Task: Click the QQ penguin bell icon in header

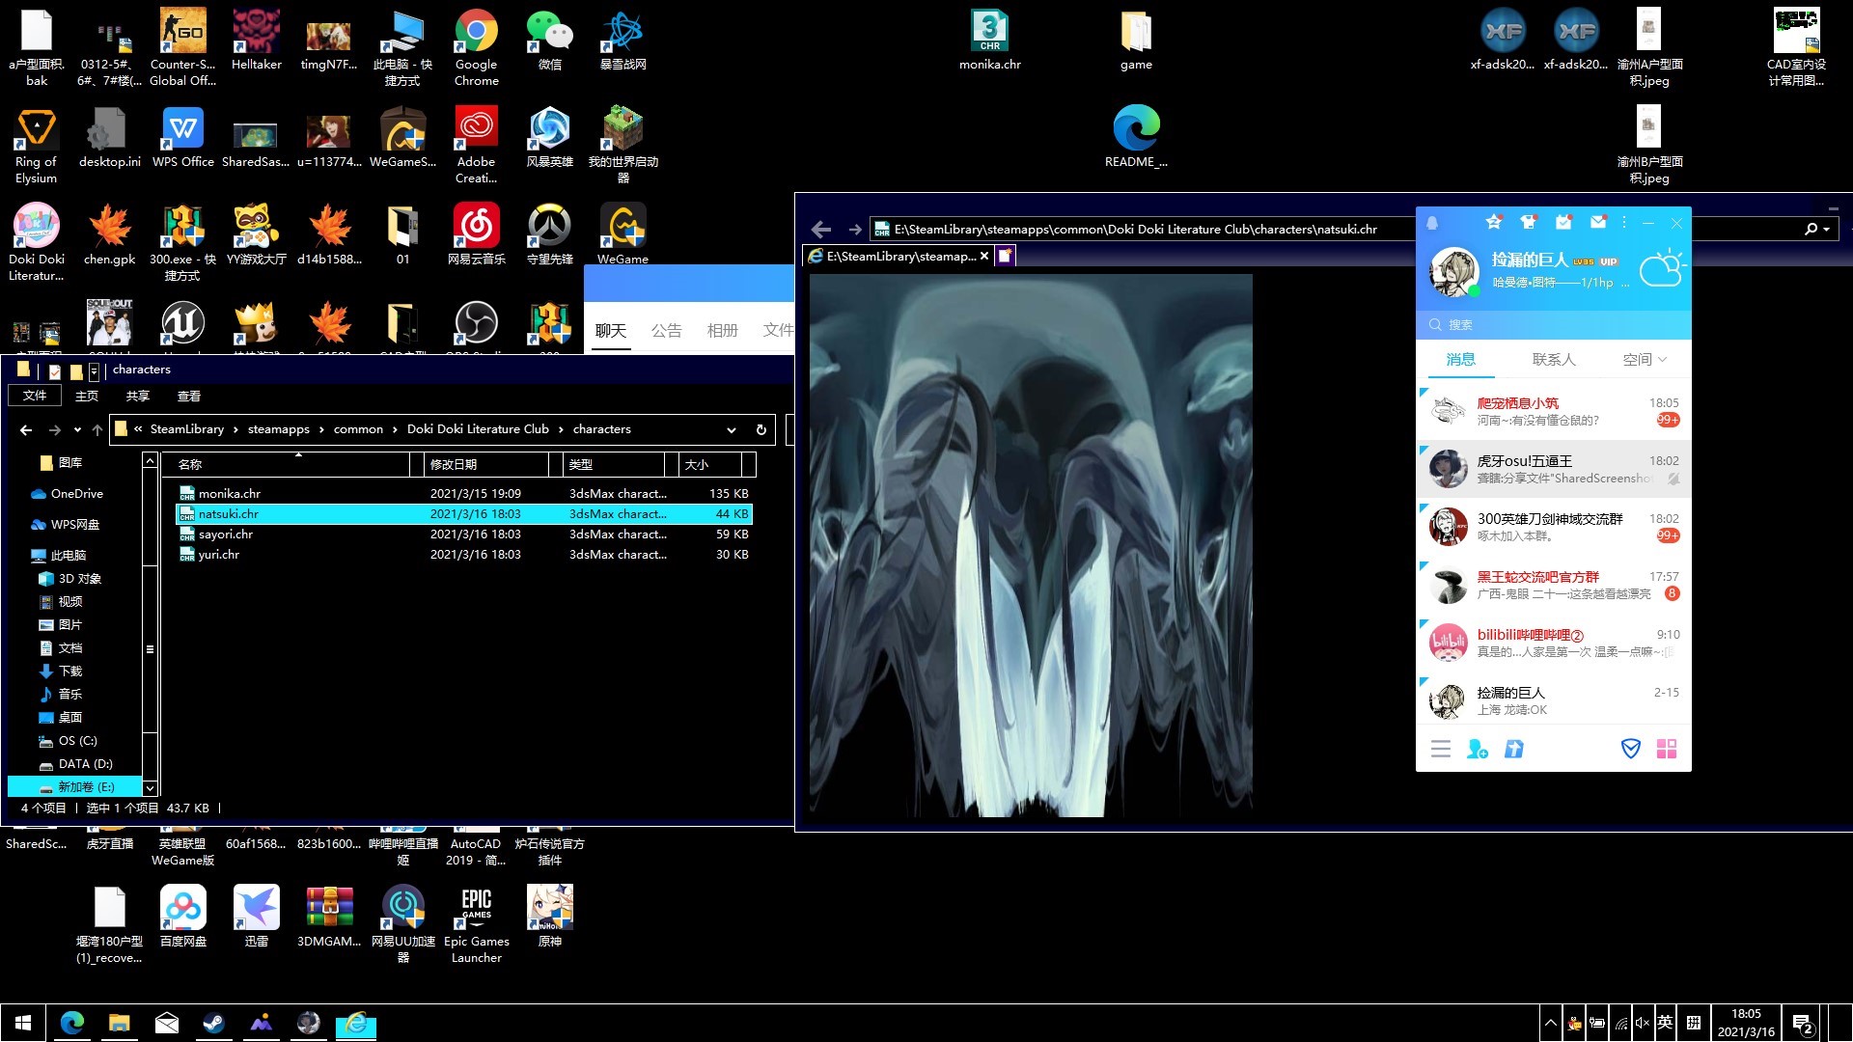Action: (x=1432, y=223)
